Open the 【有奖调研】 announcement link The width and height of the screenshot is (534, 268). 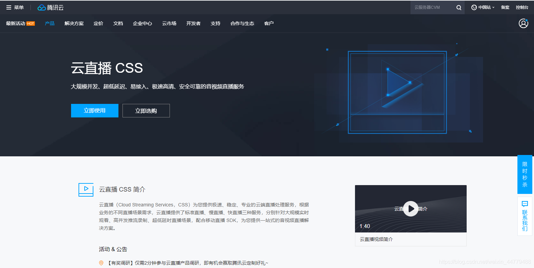188,263
